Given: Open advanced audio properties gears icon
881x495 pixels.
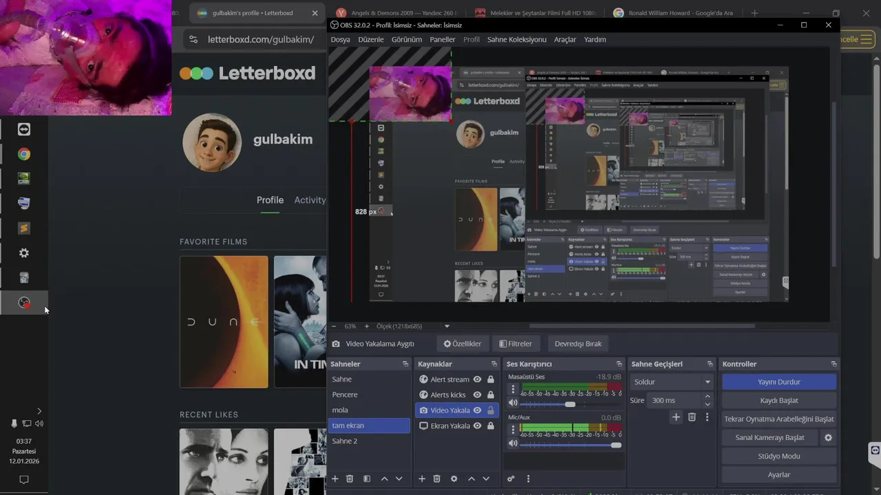Looking at the screenshot, I should point(511,478).
